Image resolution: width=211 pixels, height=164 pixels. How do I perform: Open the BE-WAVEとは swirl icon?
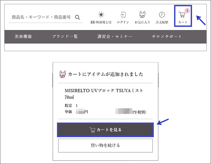[101, 15]
